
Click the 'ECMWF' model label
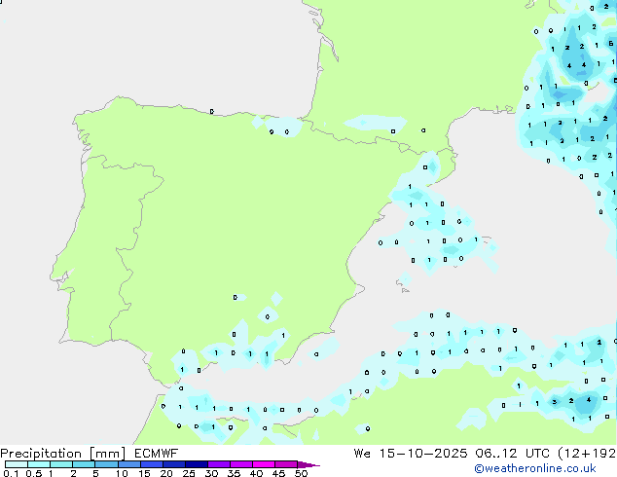pos(157,454)
